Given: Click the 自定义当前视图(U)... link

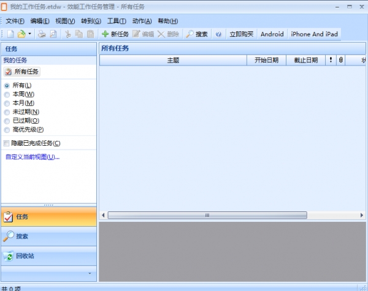Looking at the screenshot, I should point(33,157).
